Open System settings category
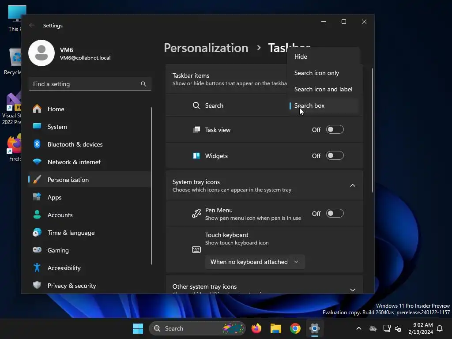 pyautogui.click(x=89, y=127)
